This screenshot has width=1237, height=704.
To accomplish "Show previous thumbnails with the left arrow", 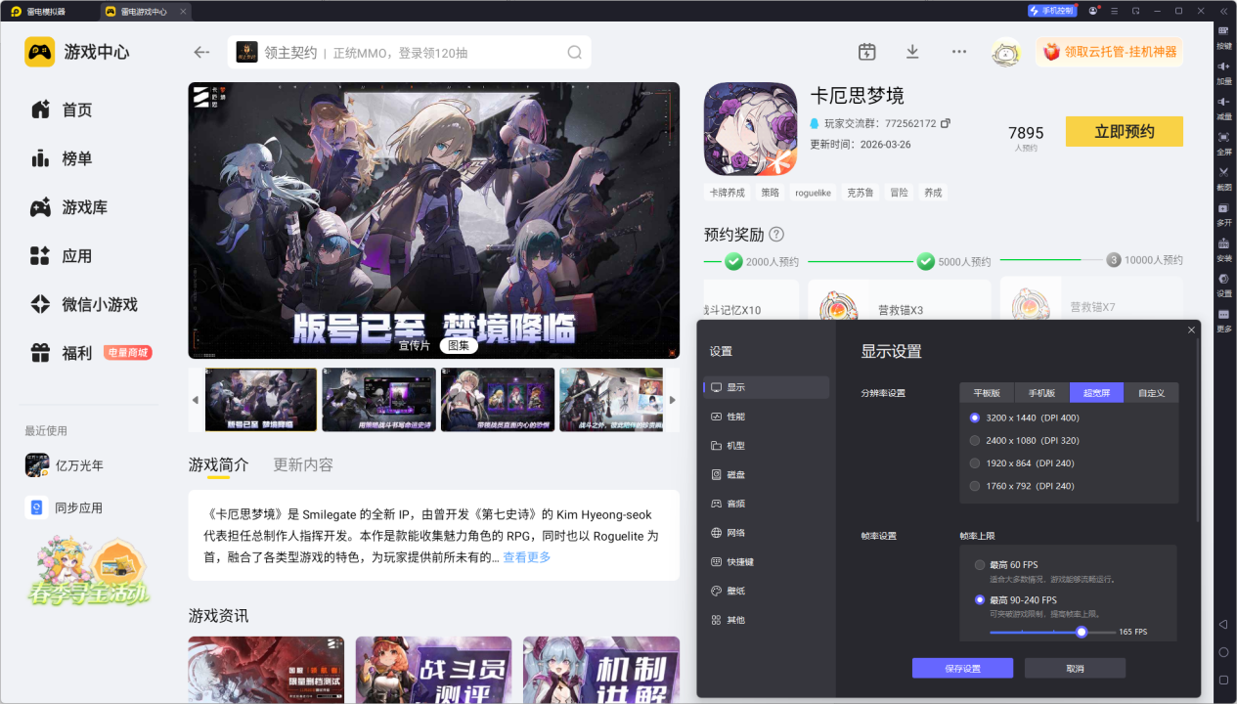I will [x=195, y=400].
